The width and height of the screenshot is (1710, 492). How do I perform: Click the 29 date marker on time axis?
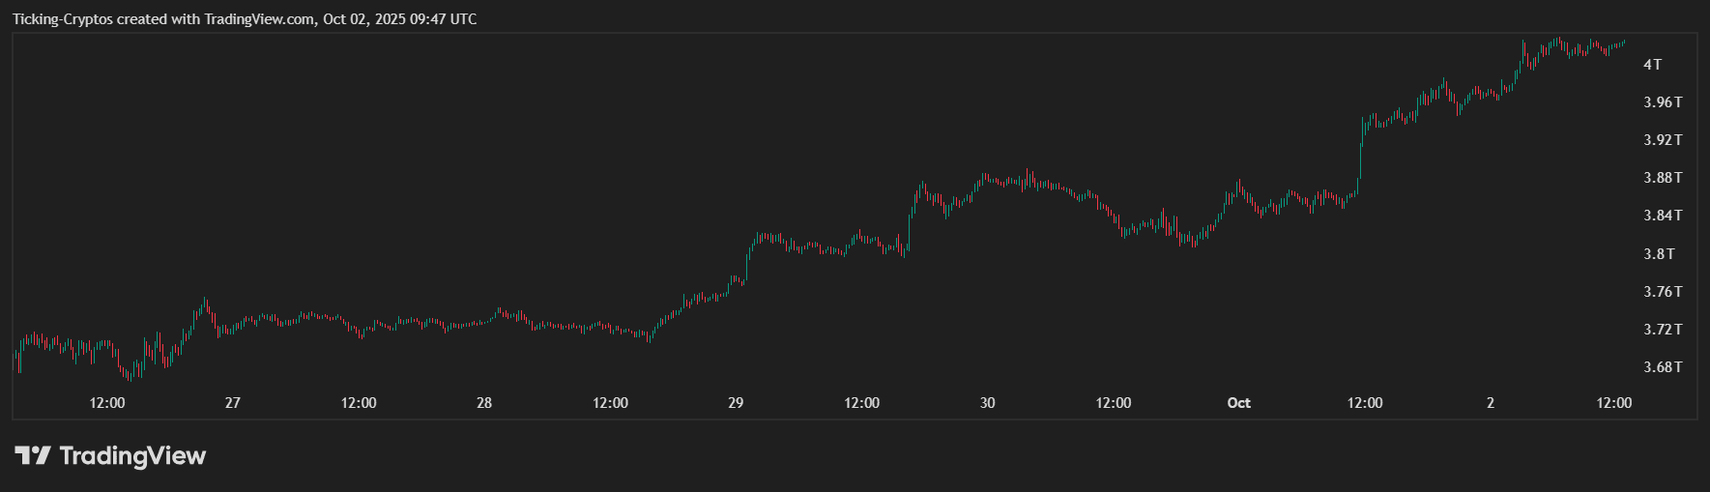click(x=736, y=403)
